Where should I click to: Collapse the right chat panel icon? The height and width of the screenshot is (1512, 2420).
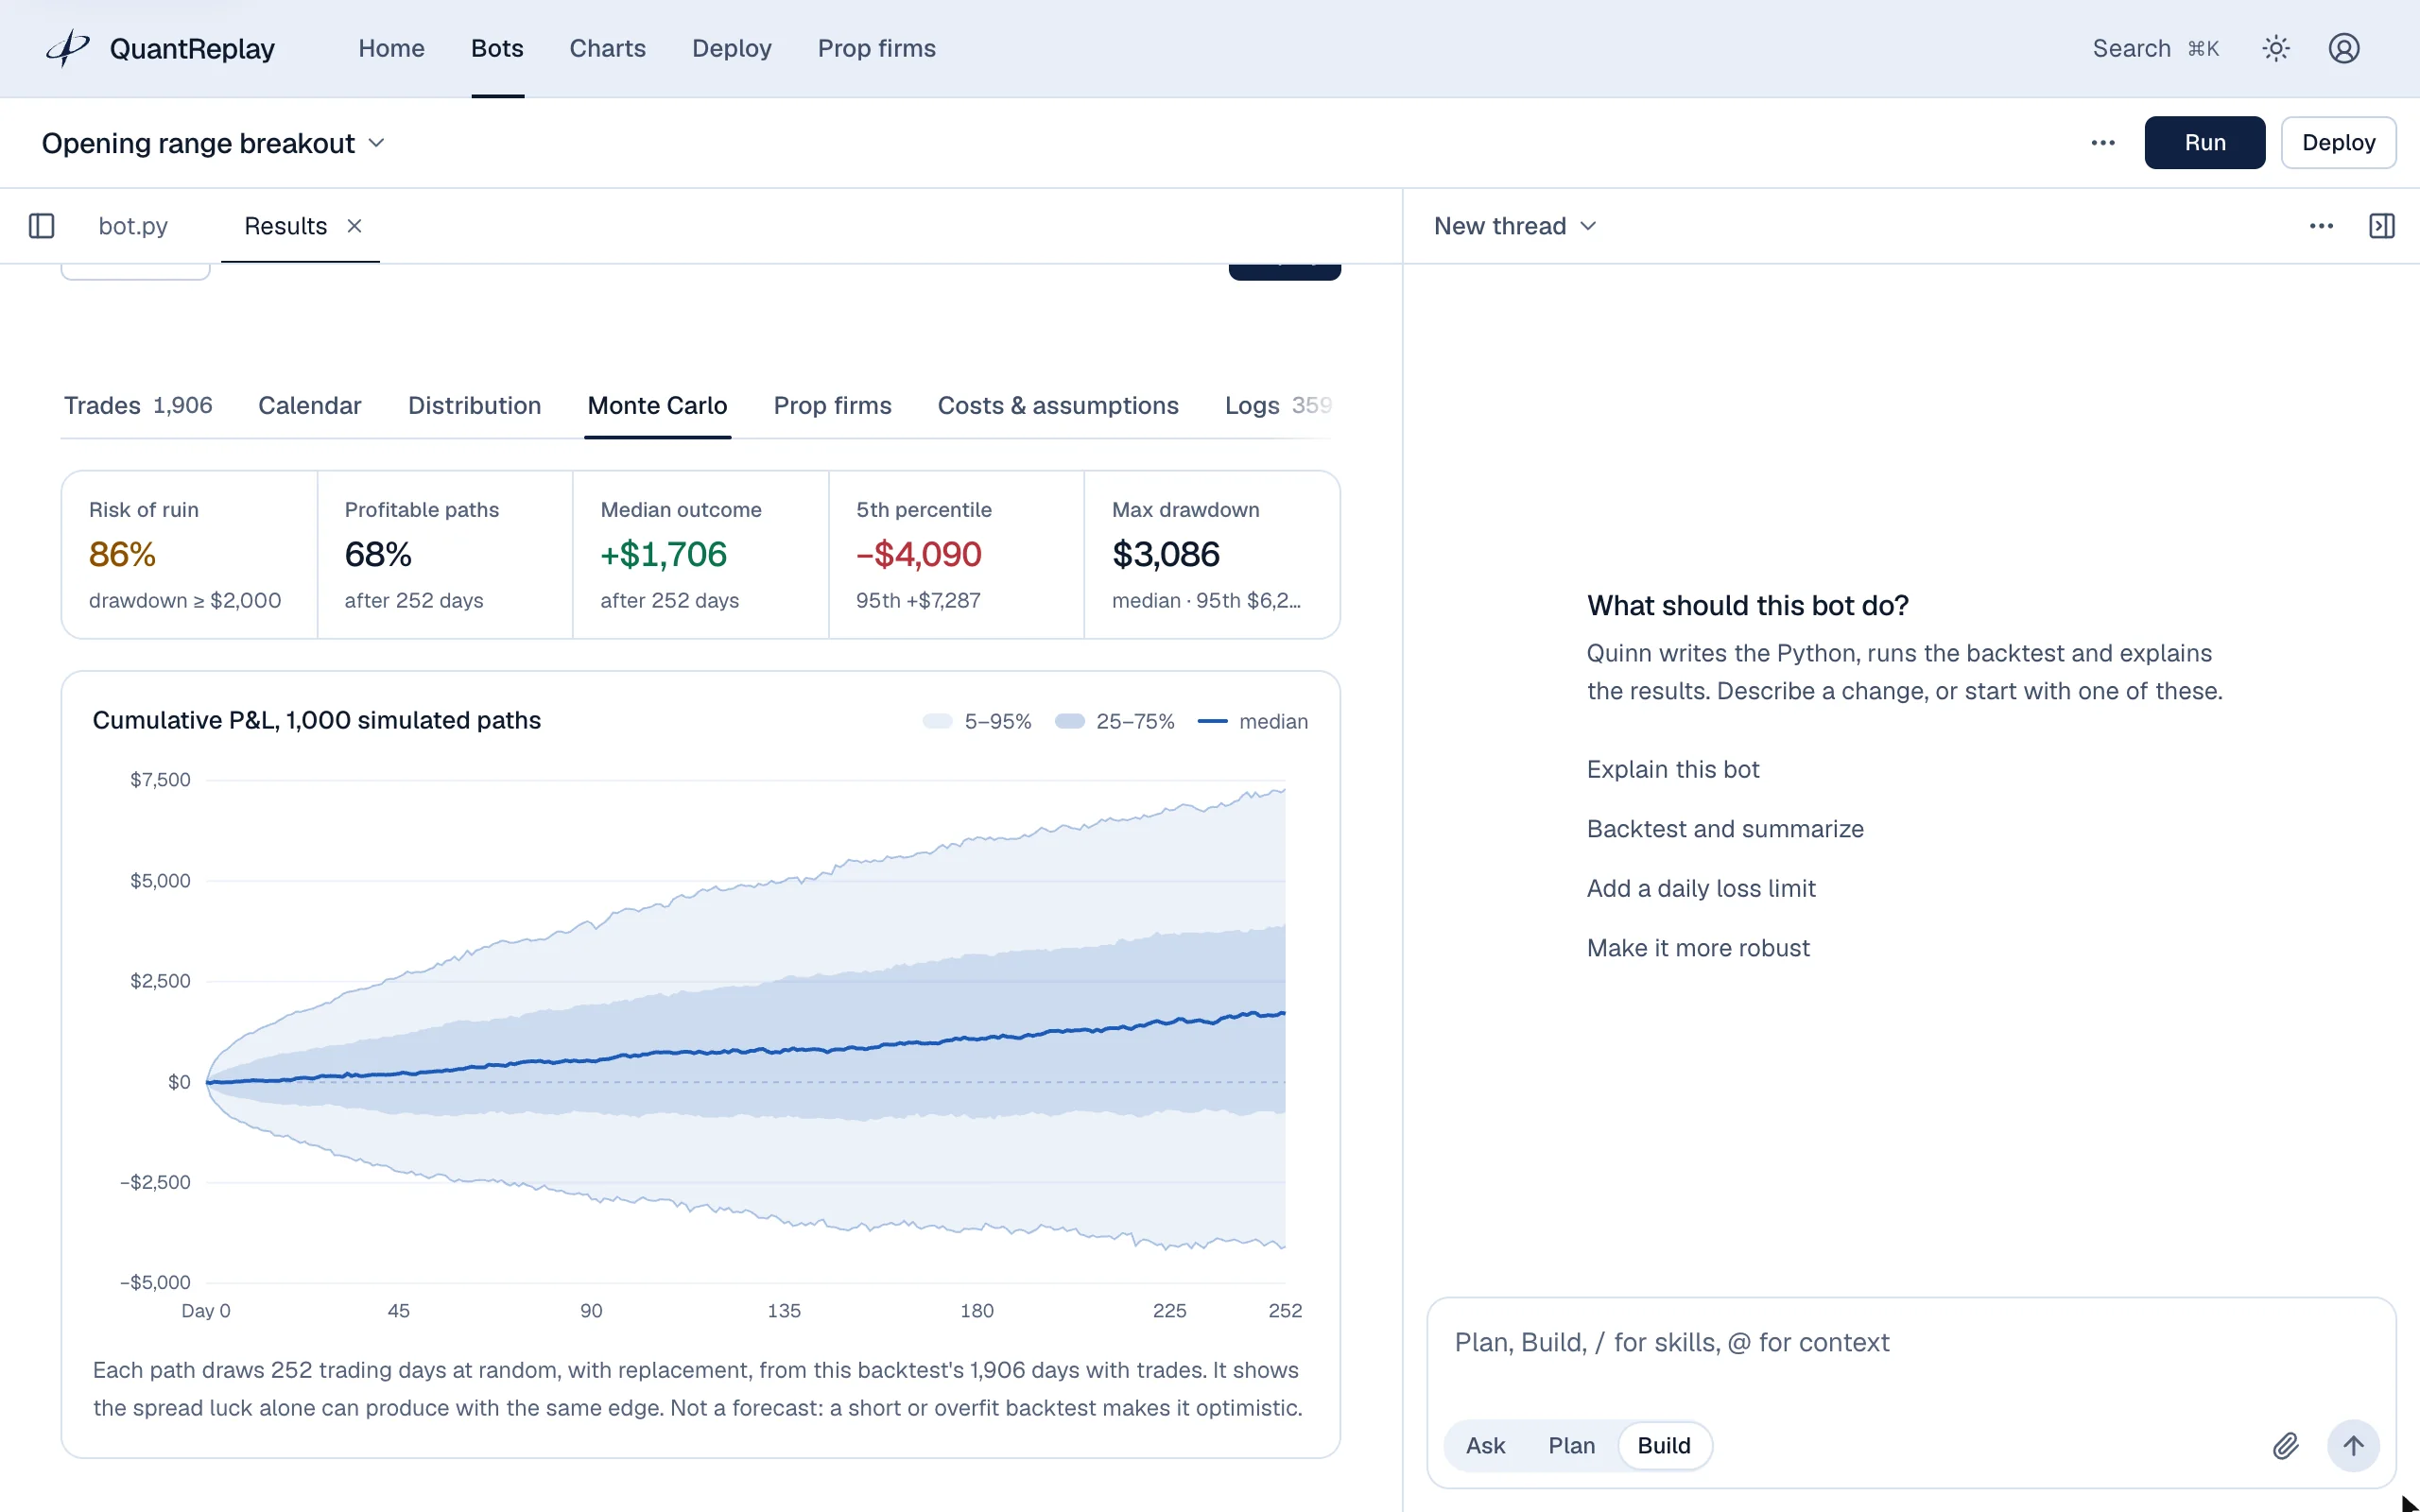coord(2382,226)
